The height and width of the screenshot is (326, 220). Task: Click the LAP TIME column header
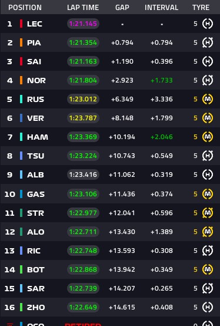[83, 8]
